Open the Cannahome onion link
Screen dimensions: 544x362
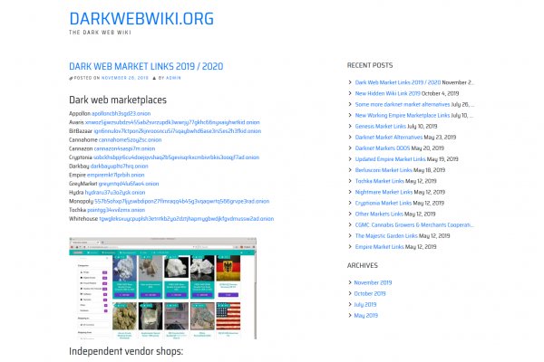(x=130, y=139)
